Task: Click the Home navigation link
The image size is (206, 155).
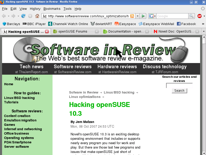Action: (9, 84)
